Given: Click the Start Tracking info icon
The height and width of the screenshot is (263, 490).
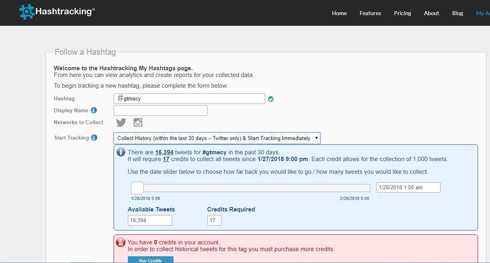Looking at the screenshot, I should point(94,138).
